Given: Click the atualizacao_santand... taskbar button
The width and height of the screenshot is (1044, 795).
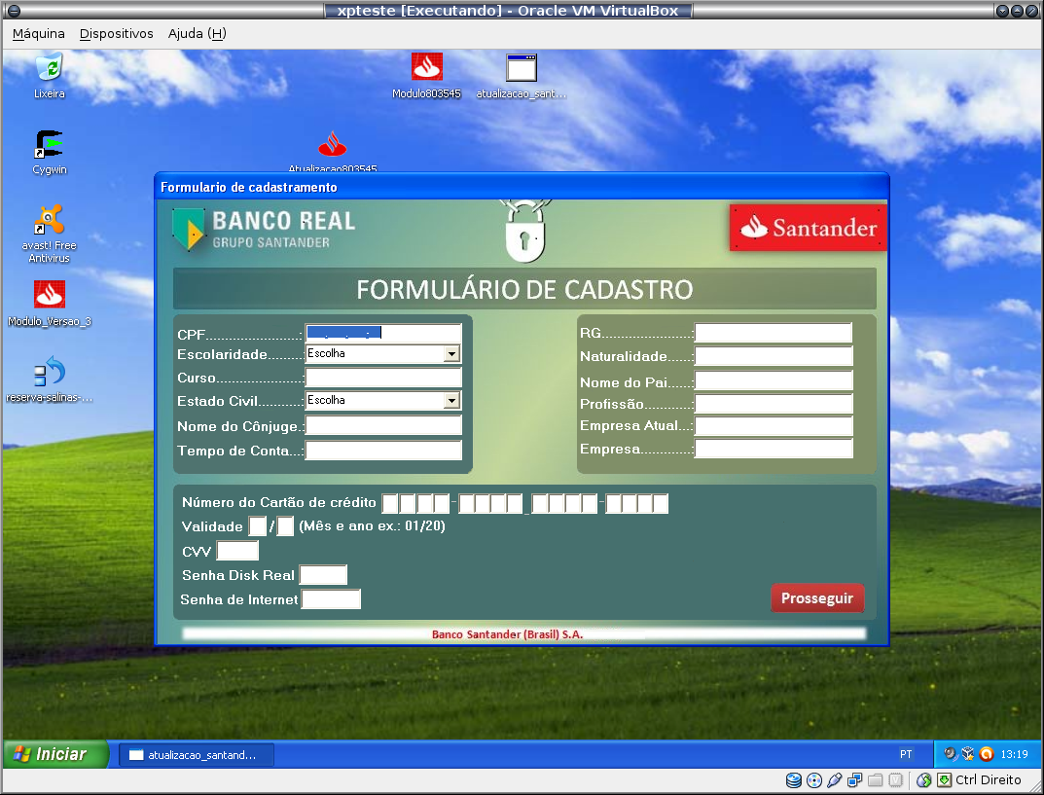Looking at the screenshot, I should tap(197, 754).
